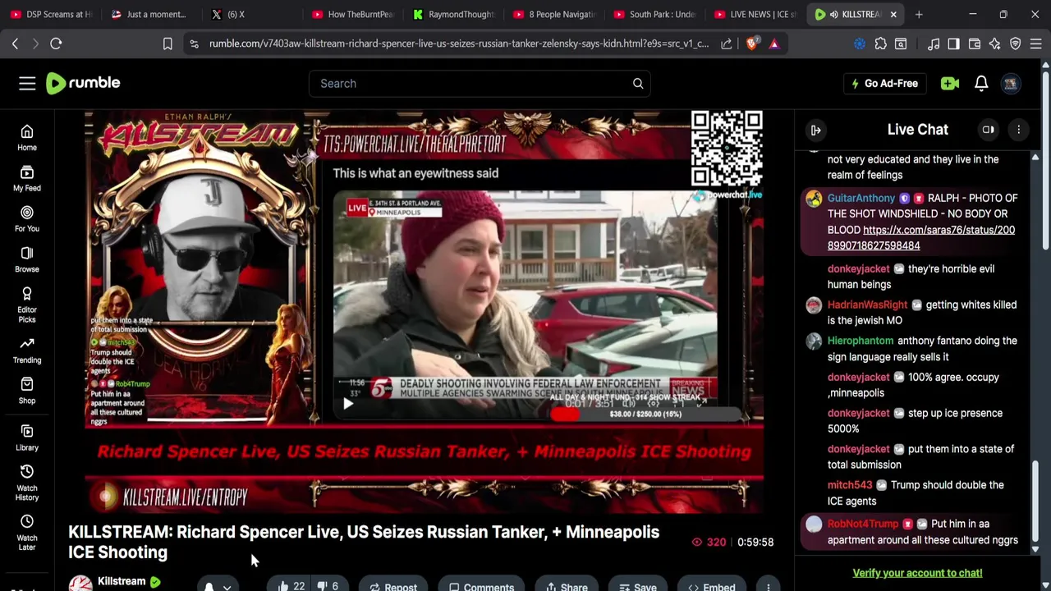
Task: Switch to the 'RaymondThought' tab
Action: pyautogui.click(x=454, y=14)
